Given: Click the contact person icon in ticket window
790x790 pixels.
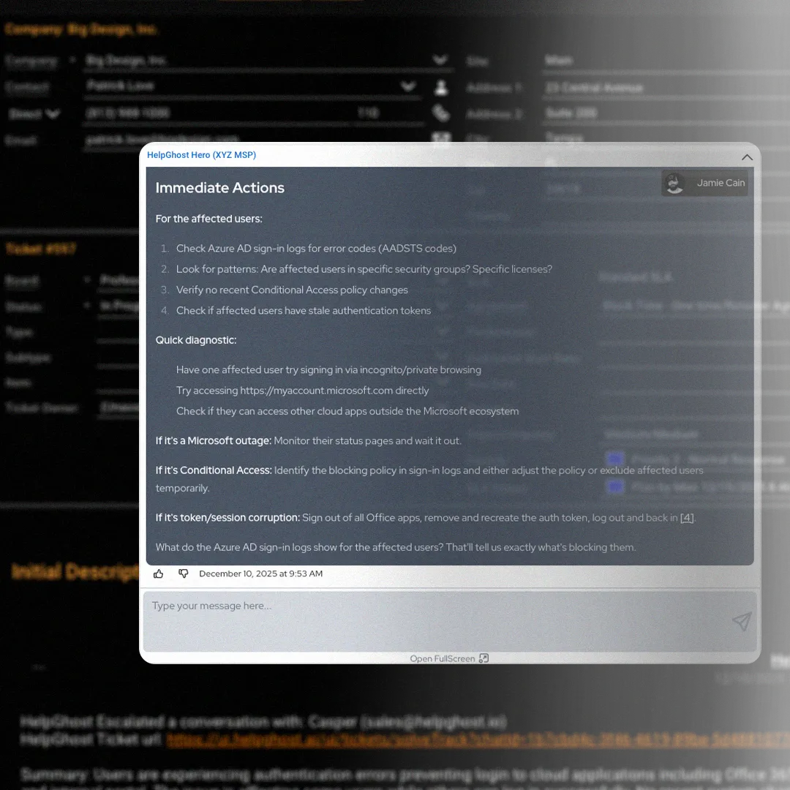Looking at the screenshot, I should 441,87.
